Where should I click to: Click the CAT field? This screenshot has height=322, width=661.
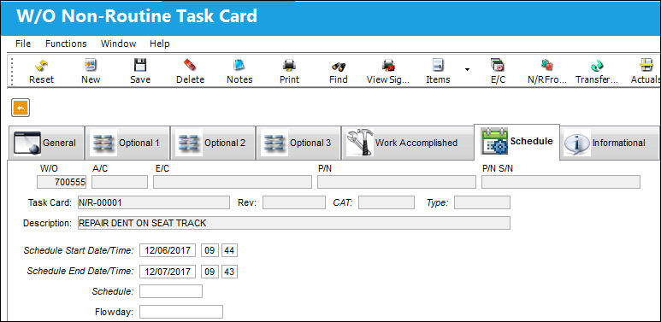387,202
